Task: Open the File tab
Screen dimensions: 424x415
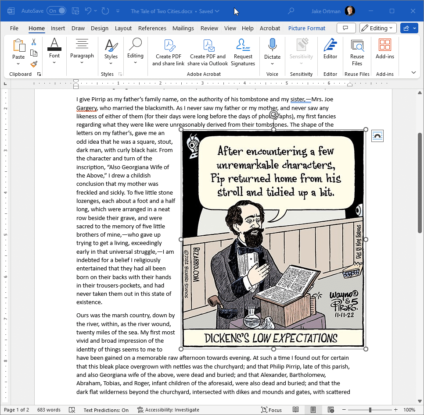Action: 14,28
